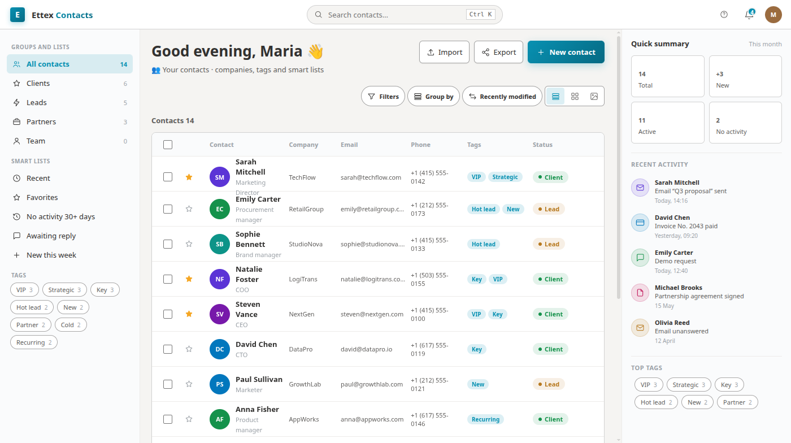The image size is (791, 443).
Task: Check the Sophie Bennett row checkbox
Action: (168, 244)
